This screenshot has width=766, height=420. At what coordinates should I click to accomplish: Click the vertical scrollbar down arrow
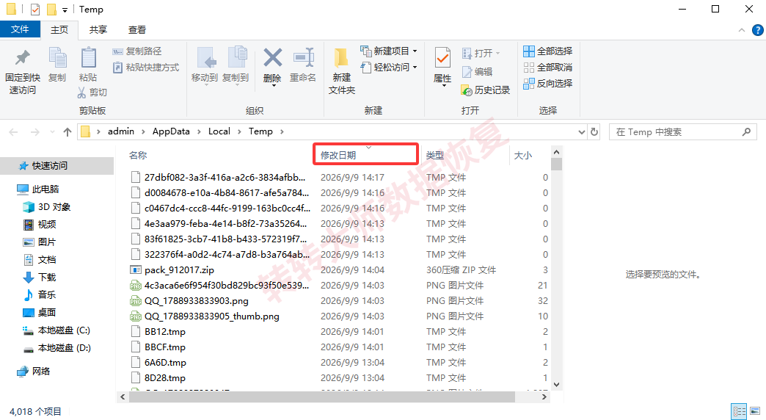tap(556, 385)
